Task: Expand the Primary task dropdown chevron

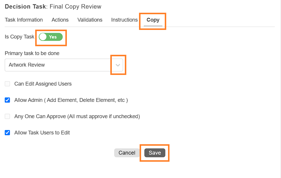Action: pos(118,65)
